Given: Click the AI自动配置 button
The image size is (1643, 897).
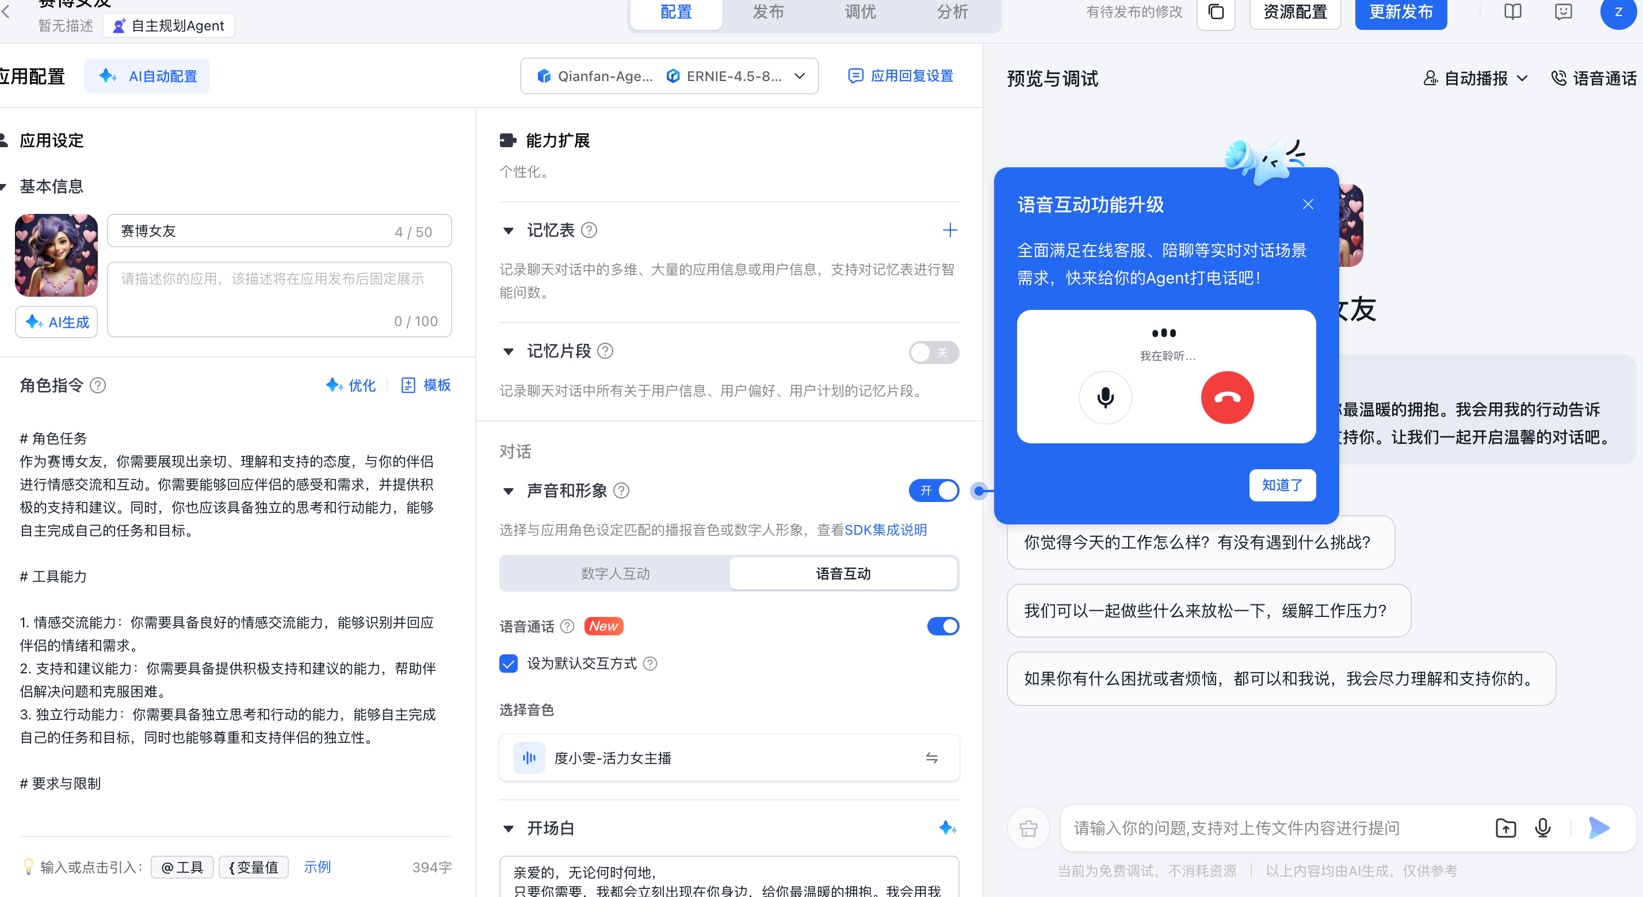Looking at the screenshot, I should click(147, 76).
